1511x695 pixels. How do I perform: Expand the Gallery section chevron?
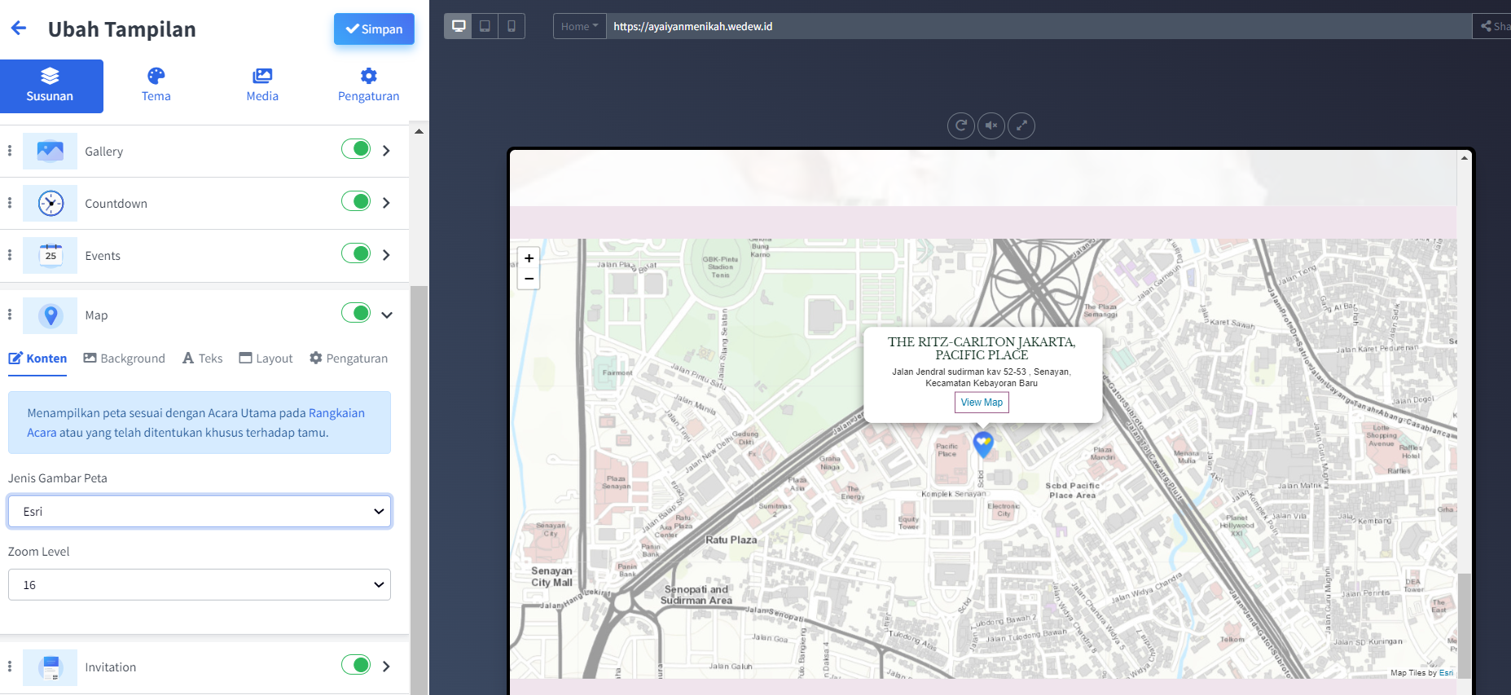pos(387,151)
